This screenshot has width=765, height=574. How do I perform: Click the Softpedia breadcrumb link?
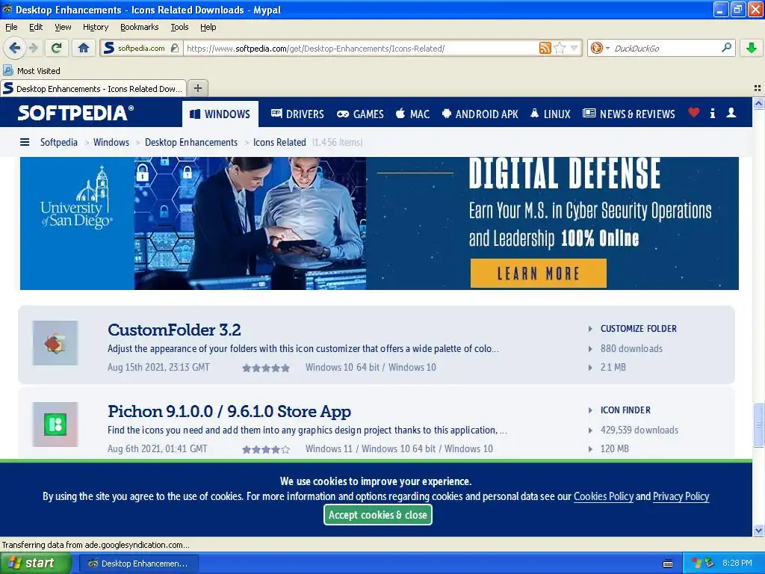pyautogui.click(x=58, y=142)
